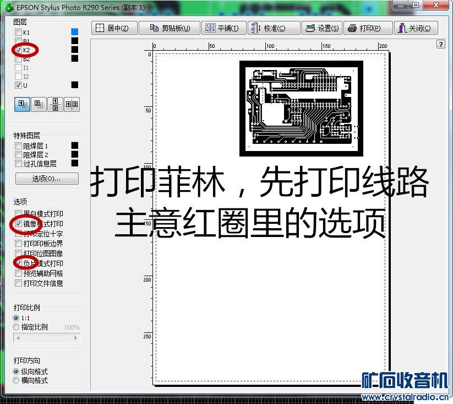Click the blue K1 color swatch
The width and height of the screenshot is (453, 404).
click(x=74, y=31)
